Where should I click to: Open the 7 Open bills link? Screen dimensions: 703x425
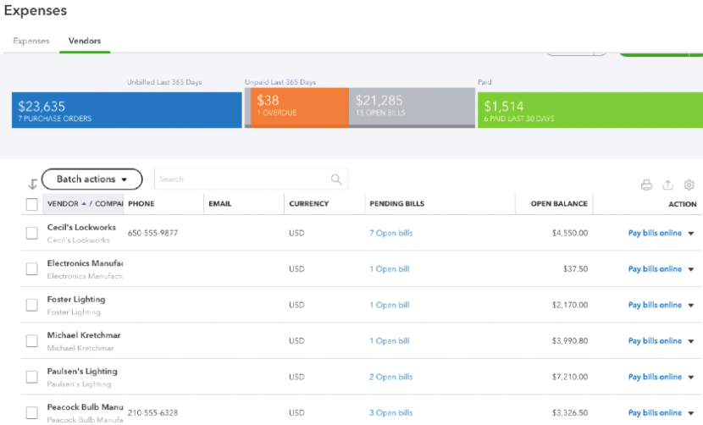pos(390,233)
